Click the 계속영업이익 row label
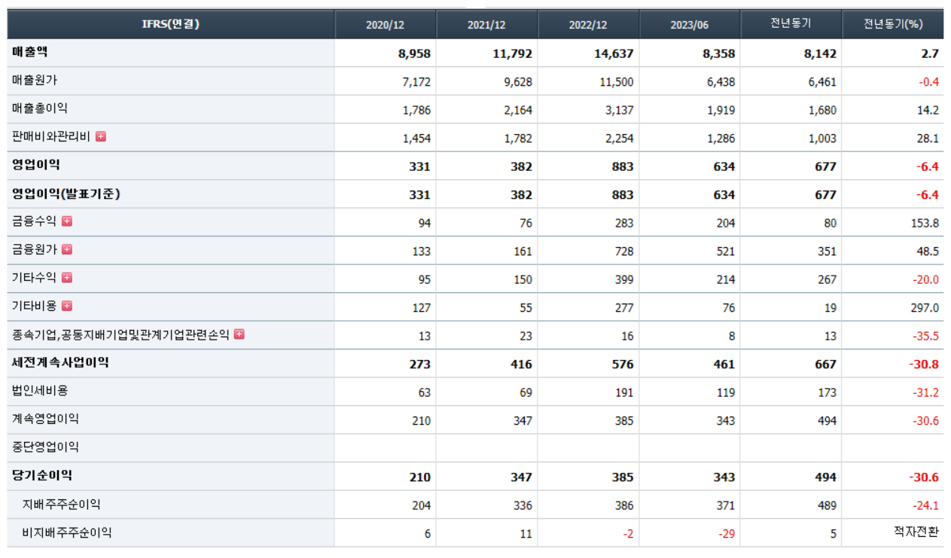Viewport: 951px width, 558px height. 45,419
